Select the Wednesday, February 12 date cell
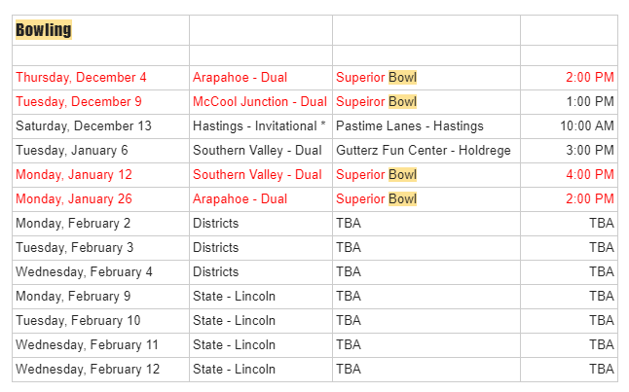629x392 pixels. pos(88,370)
